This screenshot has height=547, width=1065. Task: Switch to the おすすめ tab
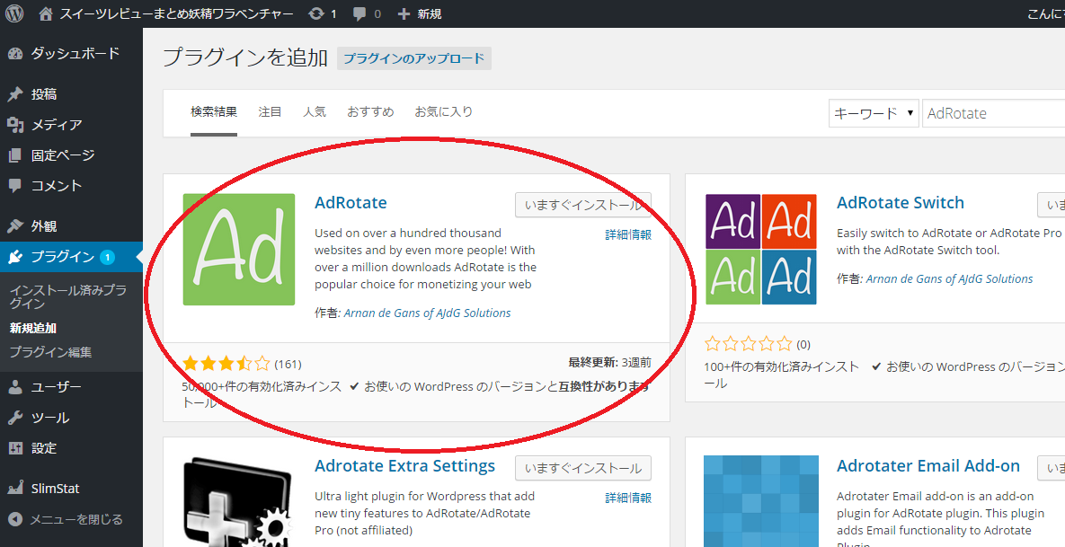click(x=370, y=111)
